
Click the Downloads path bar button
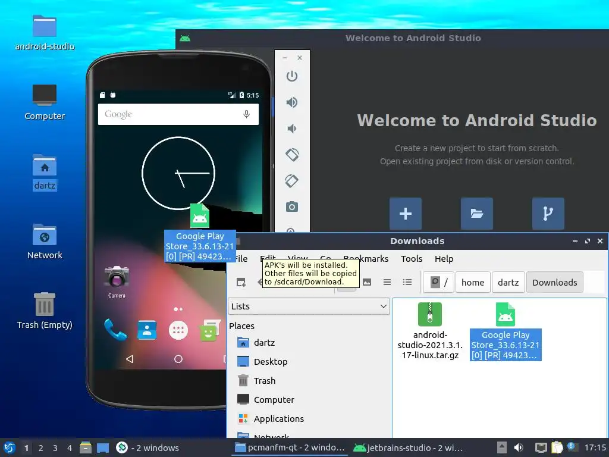click(x=554, y=283)
